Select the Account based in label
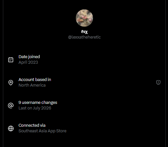This screenshot has height=147, width=168. [x=35, y=80]
